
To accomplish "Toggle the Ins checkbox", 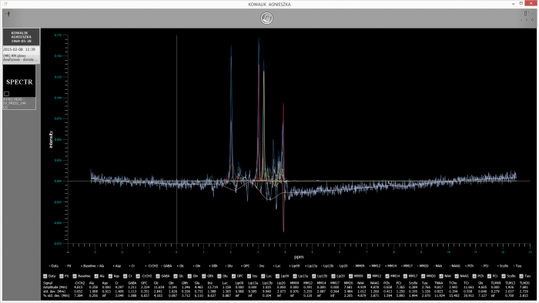I will pos(249,276).
